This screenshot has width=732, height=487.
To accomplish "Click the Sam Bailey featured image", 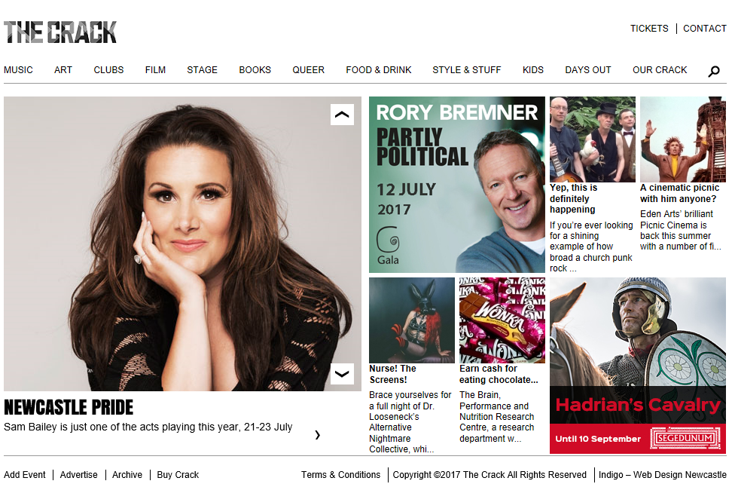I will [182, 244].
